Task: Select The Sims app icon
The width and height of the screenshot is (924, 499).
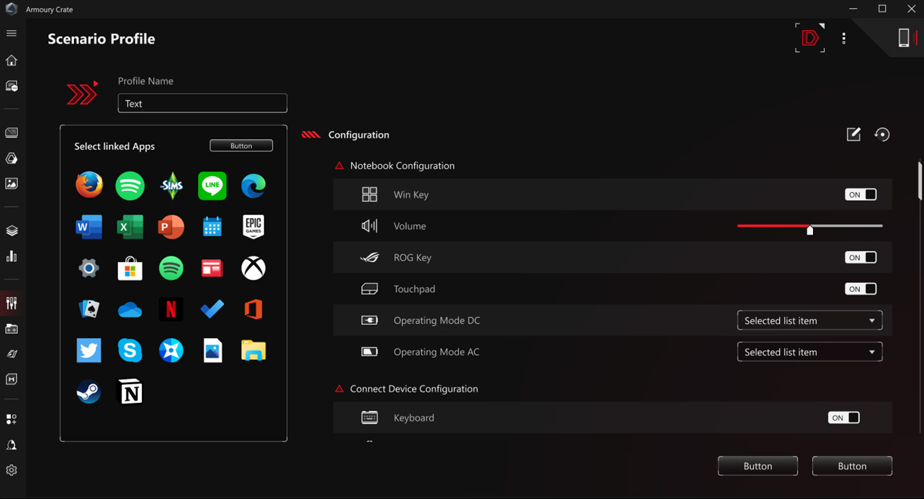Action: tap(171, 185)
